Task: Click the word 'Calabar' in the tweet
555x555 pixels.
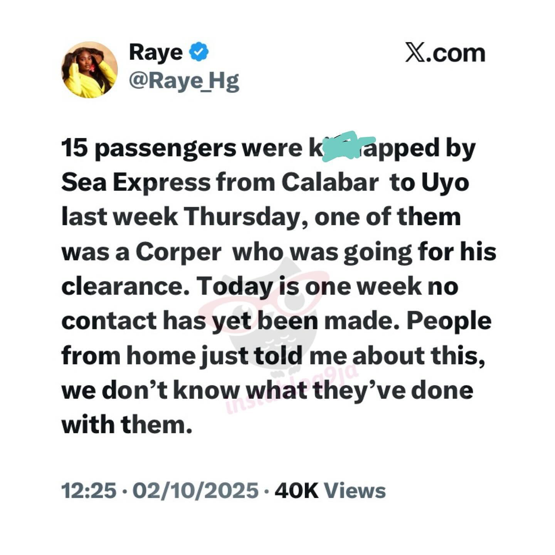Action: click(x=330, y=182)
